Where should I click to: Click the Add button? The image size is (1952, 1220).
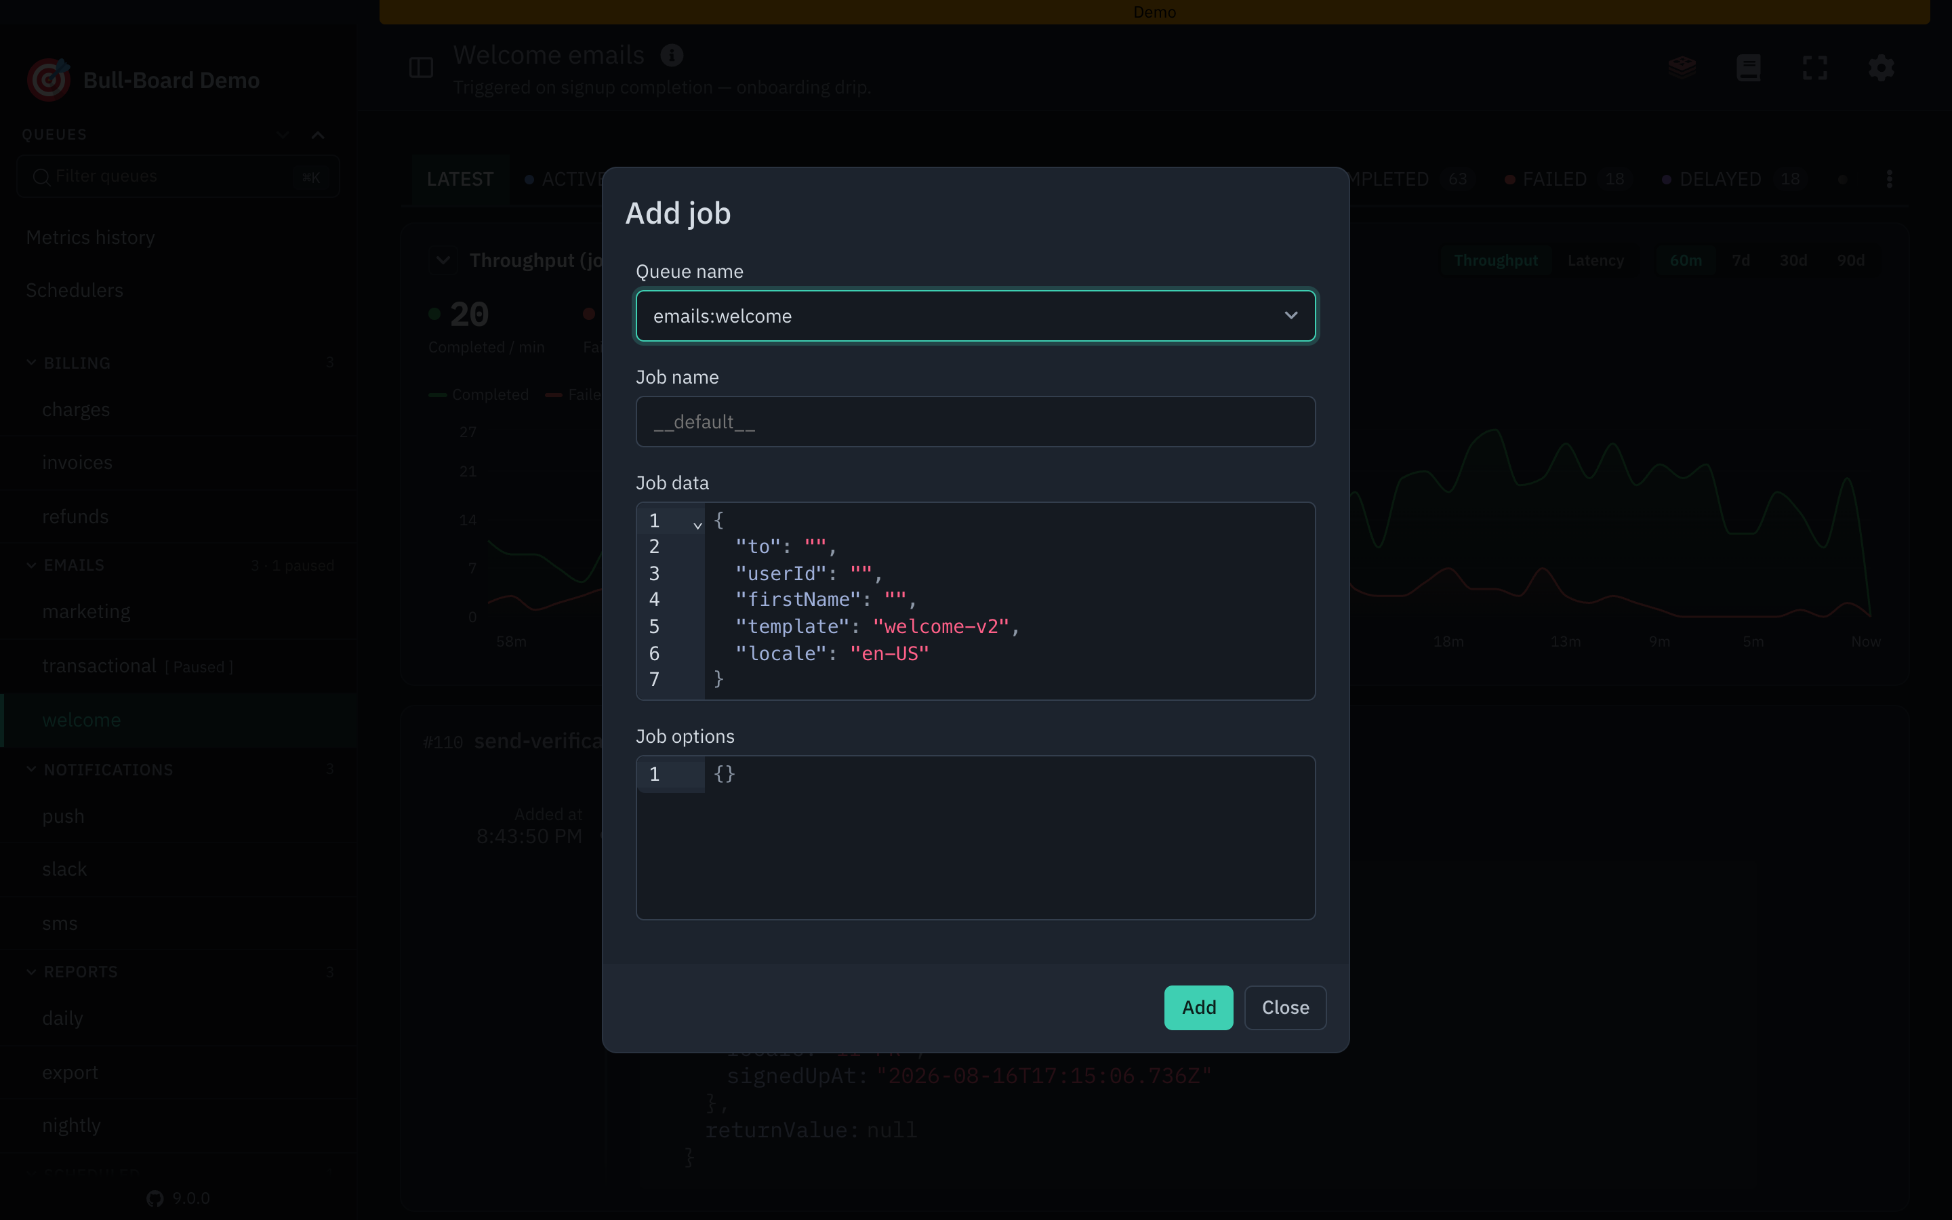pos(1198,1007)
